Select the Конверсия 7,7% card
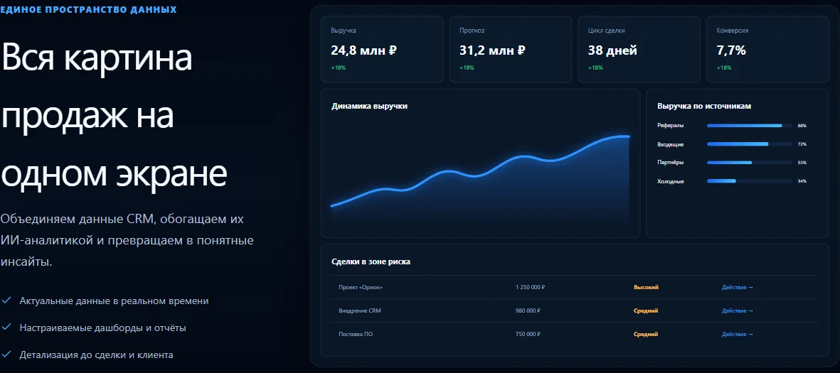The image size is (840, 373). click(x=767, y=49)
